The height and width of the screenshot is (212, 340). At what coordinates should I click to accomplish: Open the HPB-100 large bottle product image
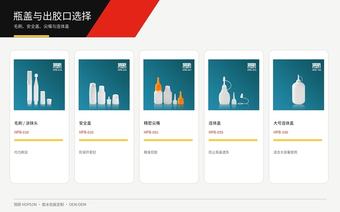(x=299, y=84)
